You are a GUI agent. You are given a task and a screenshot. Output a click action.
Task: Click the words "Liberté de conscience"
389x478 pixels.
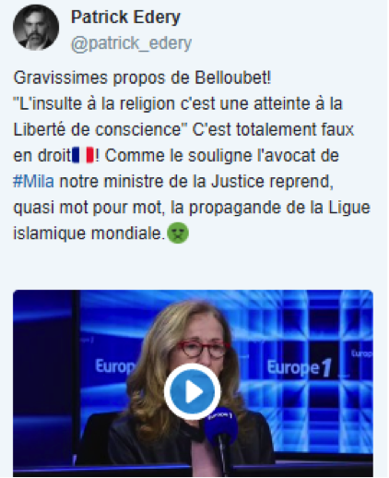[96, 129]
